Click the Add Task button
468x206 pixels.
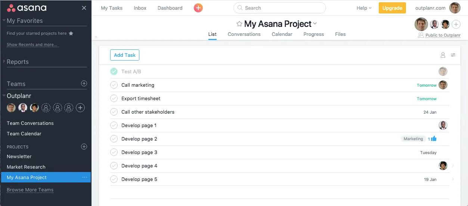pyautogui.click(x=125, y=55)
